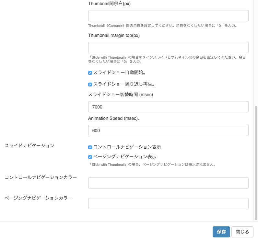Click the スライドナビゲーション section label
This screenshot has height=240, width=258.
[x=29, y=146]
